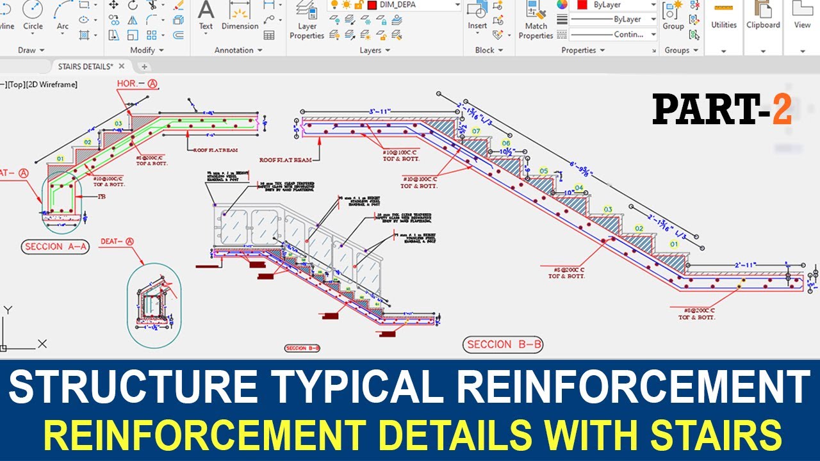The image size is (820, 461).
Task: Click the Block Editor icon
Action: [498, 20]
